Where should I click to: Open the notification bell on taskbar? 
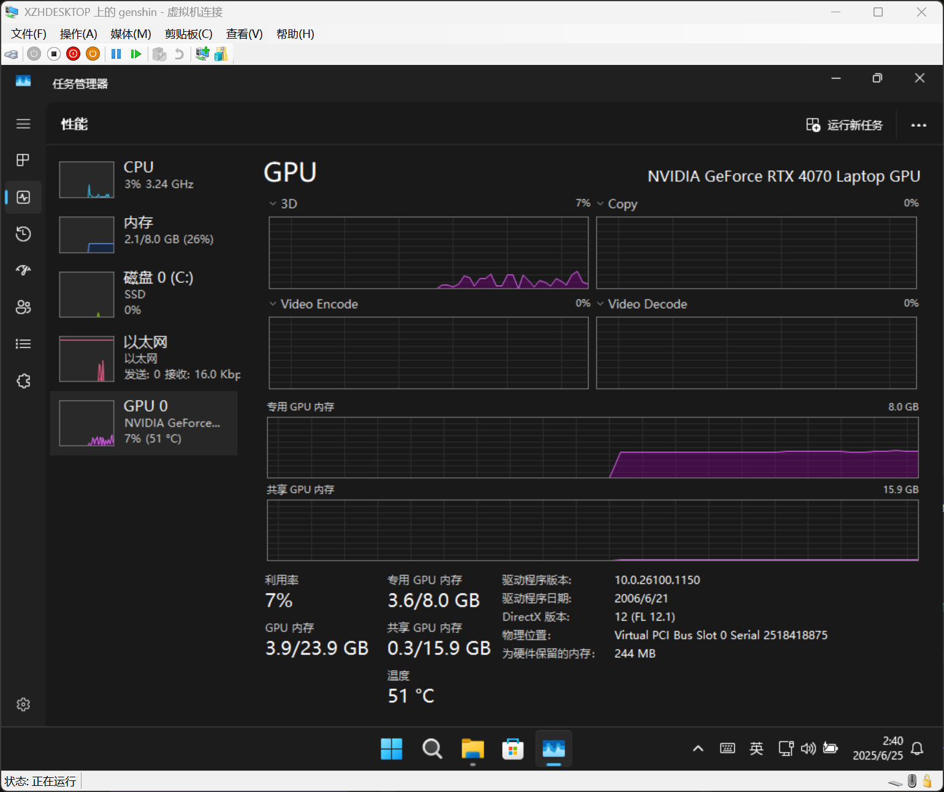(918, 749)
